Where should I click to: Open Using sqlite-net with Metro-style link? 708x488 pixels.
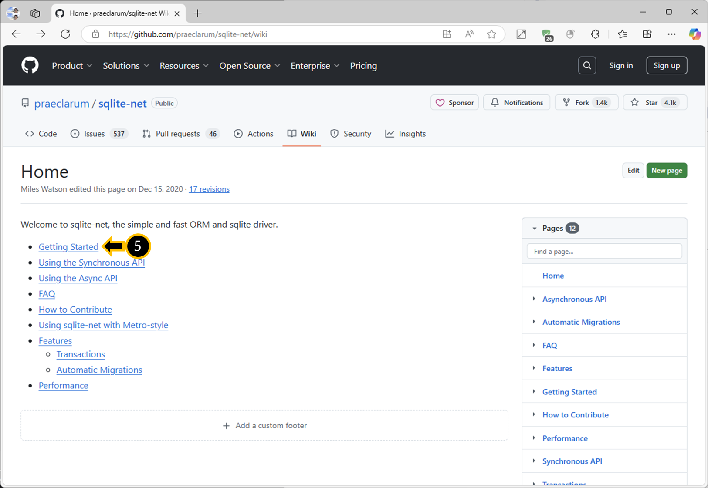pos(103,325)
